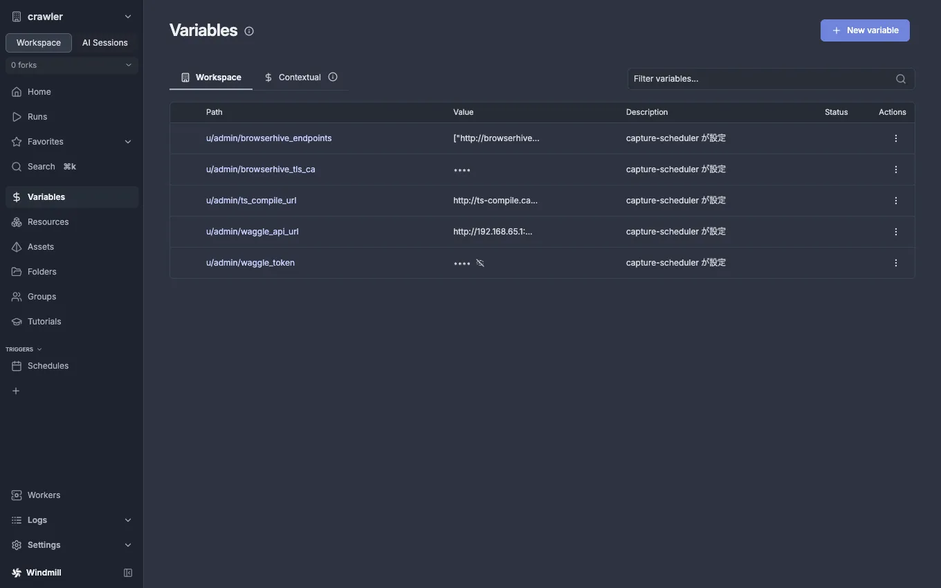
Task: Select the Workspace variables tab
Action: (211, 77)
